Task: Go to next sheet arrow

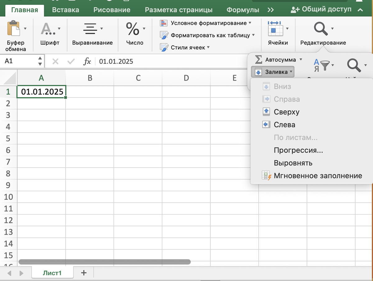Action: point(21,273)
